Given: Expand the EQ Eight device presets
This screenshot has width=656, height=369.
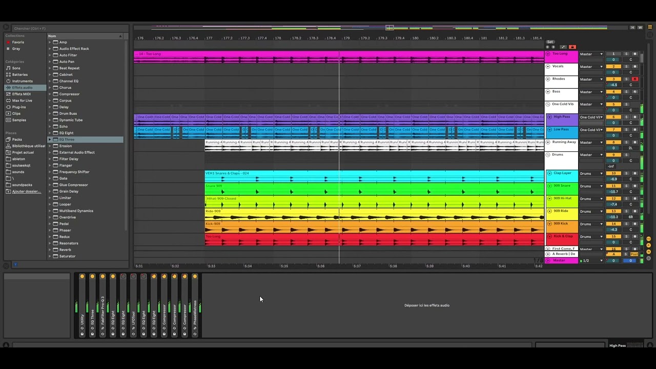Looking at the screenshot, I should [x=50, y=133].
